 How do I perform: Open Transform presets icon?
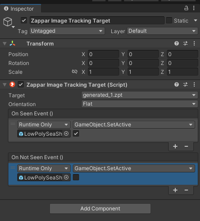click(185, 43)
